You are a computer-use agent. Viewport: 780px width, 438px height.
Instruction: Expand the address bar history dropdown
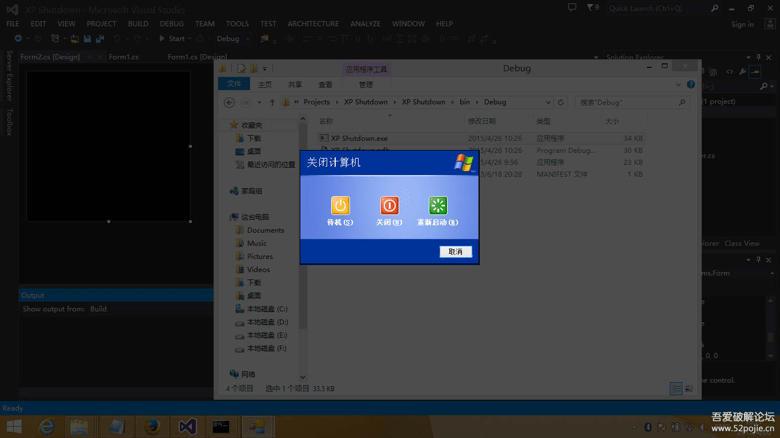click(x=548, y=102)
